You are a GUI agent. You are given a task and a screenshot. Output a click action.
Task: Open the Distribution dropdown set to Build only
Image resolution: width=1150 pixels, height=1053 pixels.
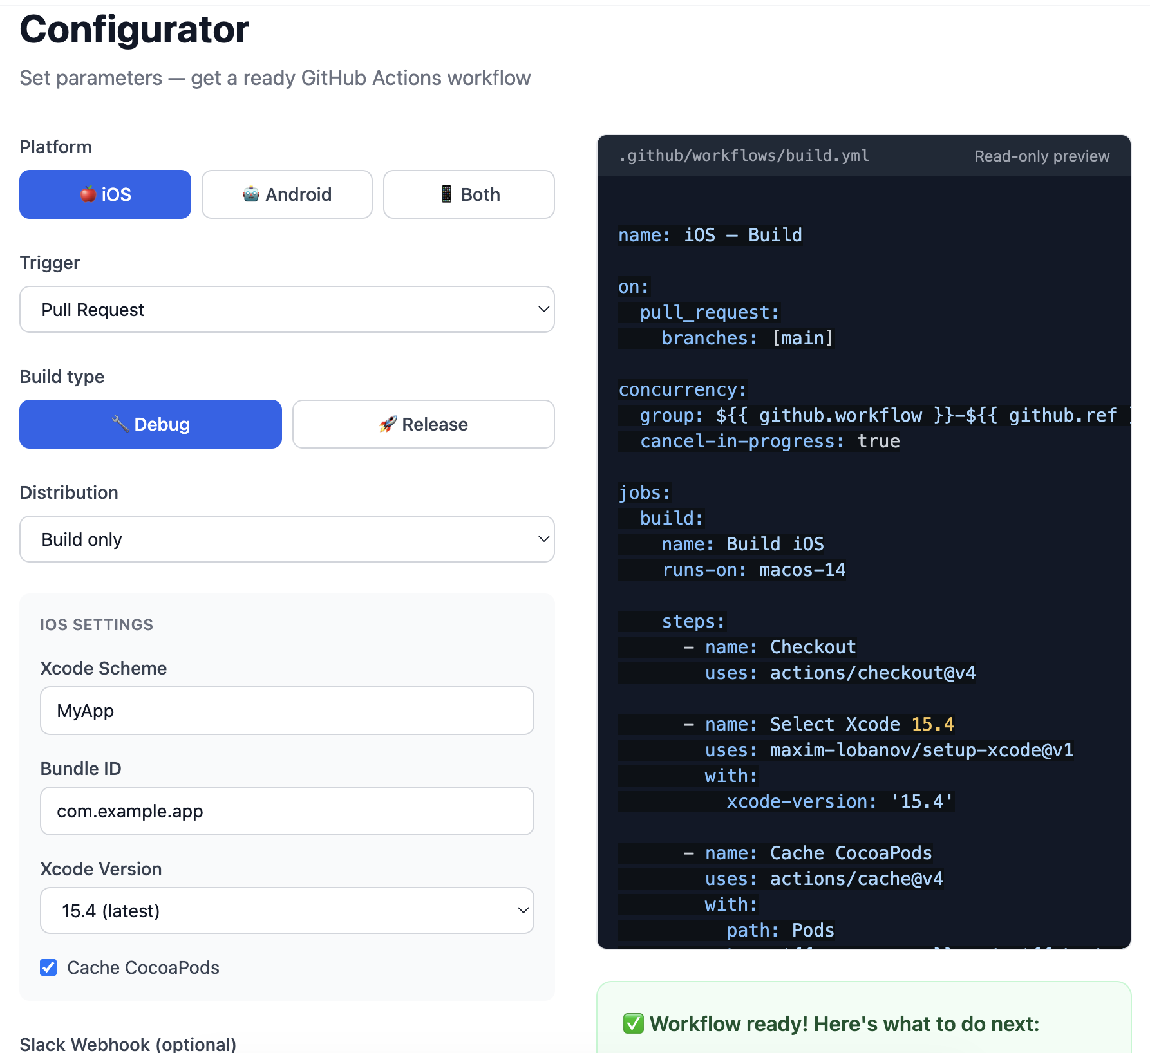point(287,539)
